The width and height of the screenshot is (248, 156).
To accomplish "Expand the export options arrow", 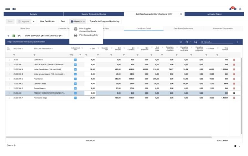I will pos(191,42).
